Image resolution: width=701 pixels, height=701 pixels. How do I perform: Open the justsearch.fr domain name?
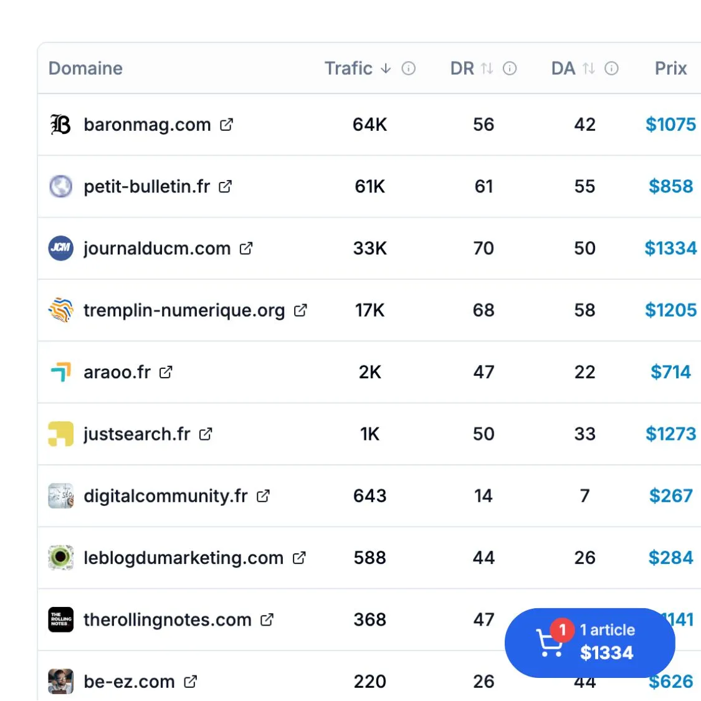click(137, 434)
